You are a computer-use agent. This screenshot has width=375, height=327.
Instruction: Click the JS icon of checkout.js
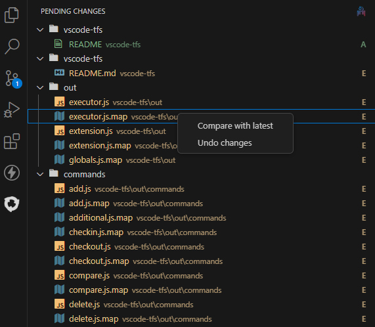point(59,246)
